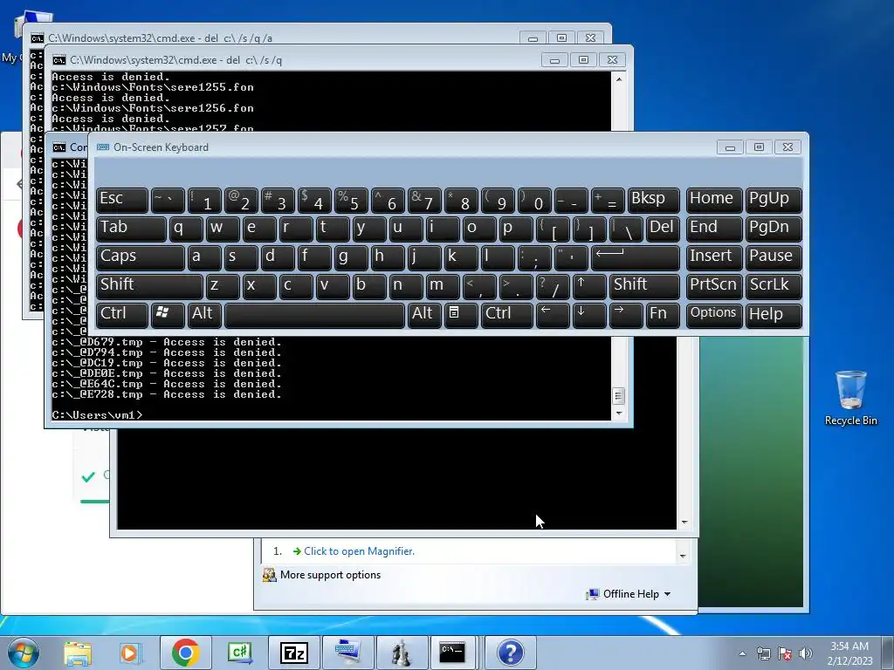Open the Action Center flag icon
The width and height of the screenshot is (894, 670).
785,653
